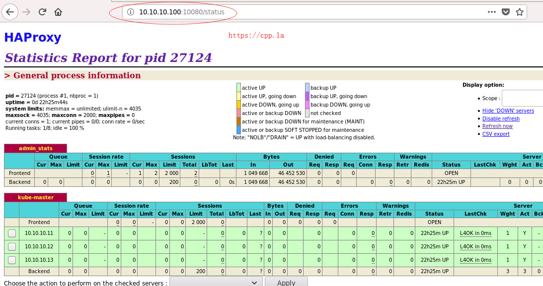Click the active or backup DOWN swatch
The height and width of the screenshot is (286, 543).
point(238,113)
